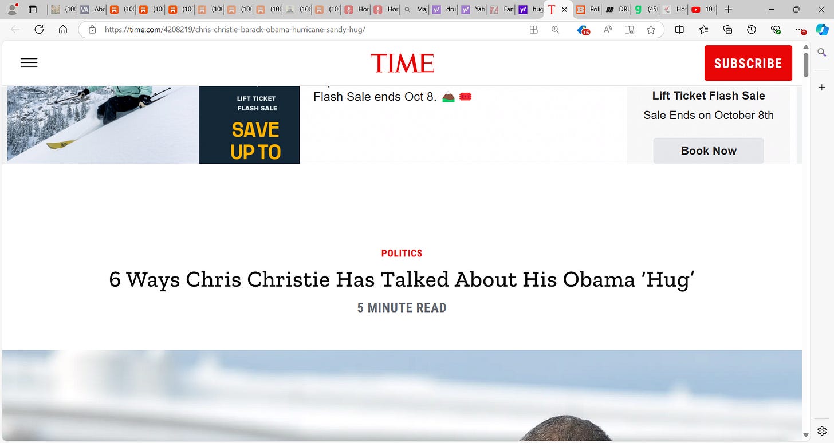Image resolution: width=834 pixels, height=443 pixels.
Task: Click 'Flash Sale ends Oct 8.' ad text
Action: pyautogui.click(x=375, y=97)
